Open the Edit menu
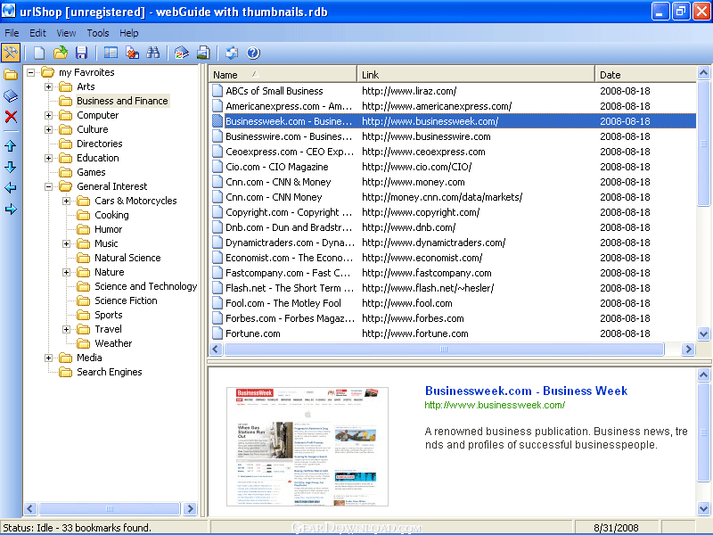This screenshot has height=535, width=713. tap(37, 33)
